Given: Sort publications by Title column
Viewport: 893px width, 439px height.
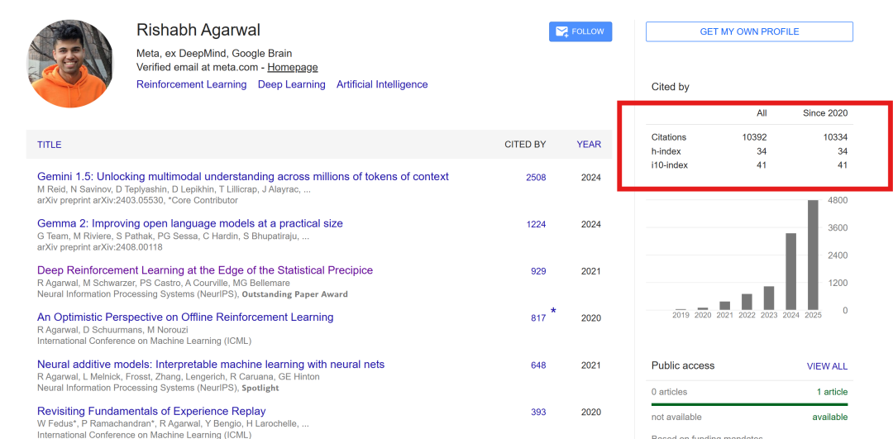Looking at the screenshot, I should [x=50, y=145].
